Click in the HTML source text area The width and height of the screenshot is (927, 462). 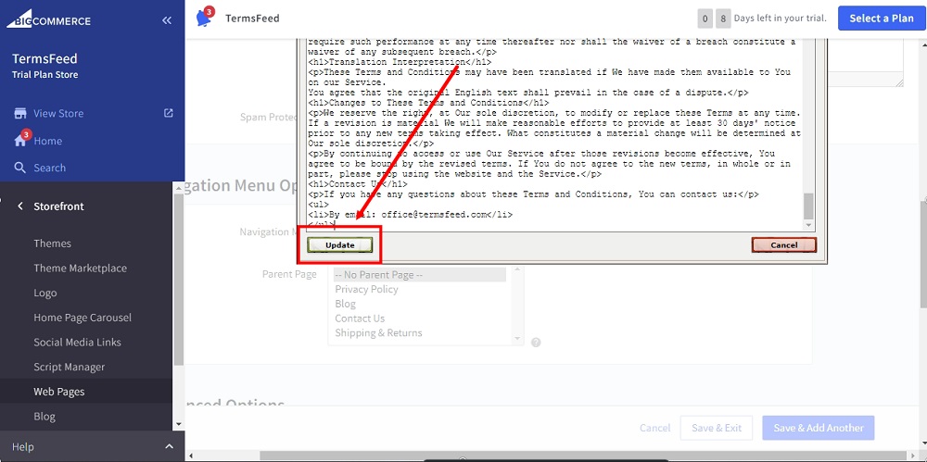coord(554,133)
